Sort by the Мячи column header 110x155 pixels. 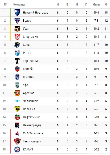tap(96, 5)
